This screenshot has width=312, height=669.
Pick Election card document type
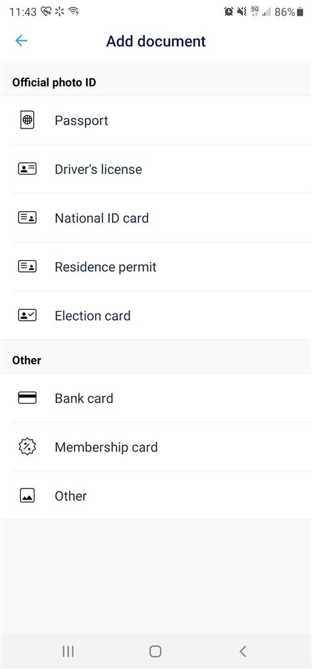pyautogui.click(x=156, y=315)
